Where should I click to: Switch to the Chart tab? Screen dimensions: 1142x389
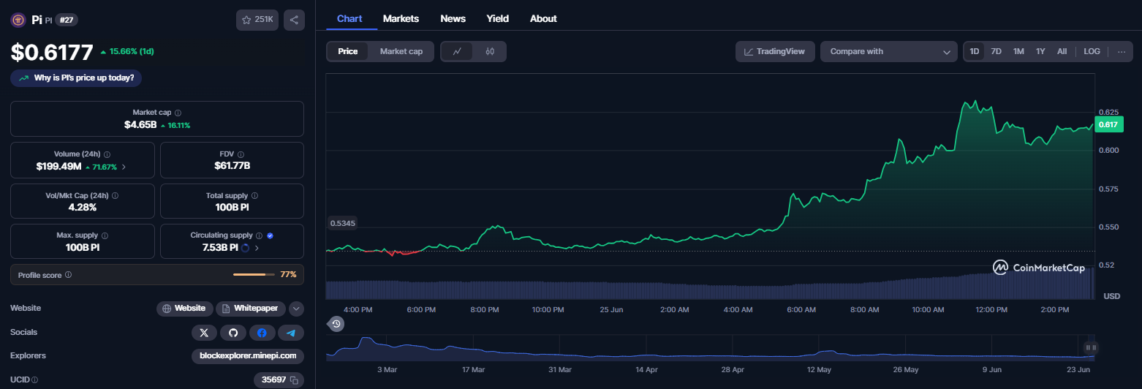(349, 18)
